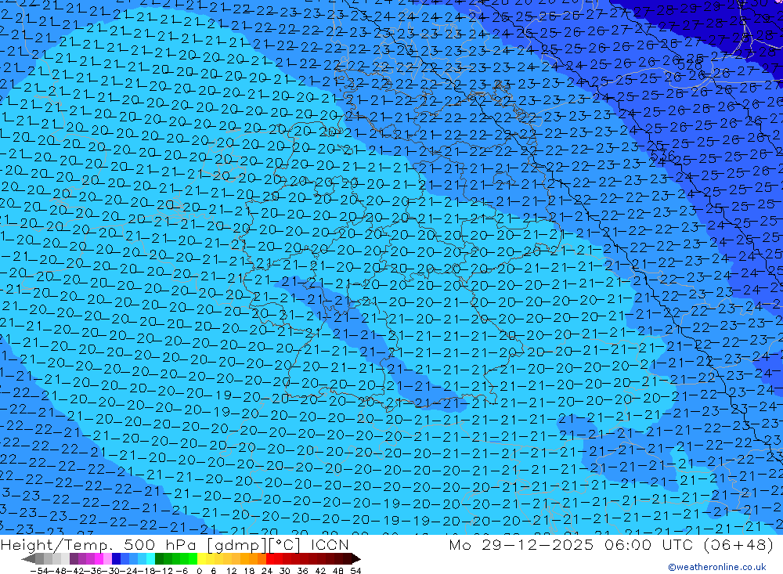Viewport: 783px width, 574px height.
Task: Click the '(06+48)' forecast offset text
Action: click(x=738, y=544)
